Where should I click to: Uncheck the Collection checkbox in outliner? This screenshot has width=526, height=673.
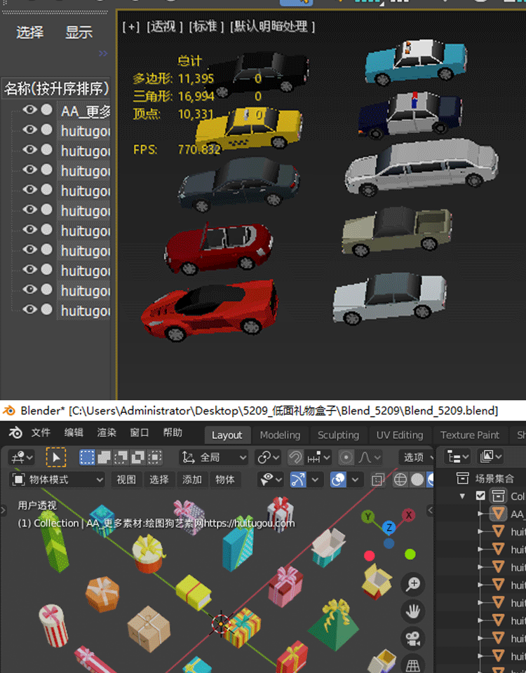(x=480, y=496)
